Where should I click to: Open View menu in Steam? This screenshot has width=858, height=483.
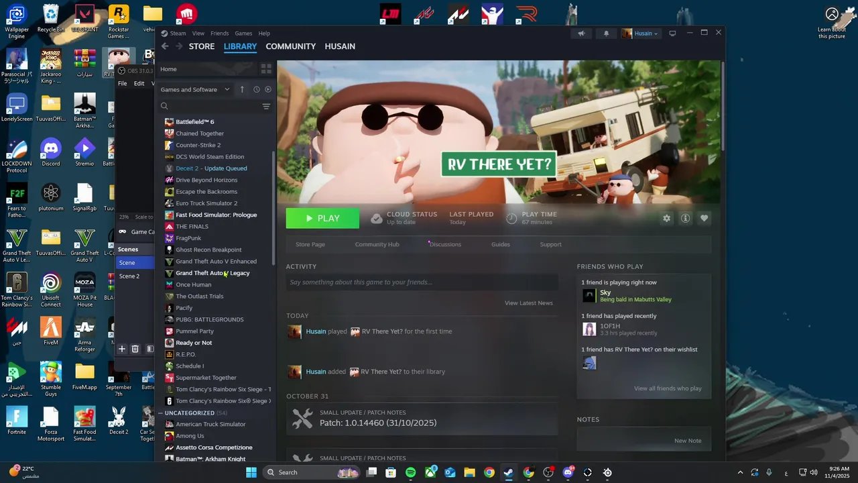pyautogui.click(x=198, y=34)
